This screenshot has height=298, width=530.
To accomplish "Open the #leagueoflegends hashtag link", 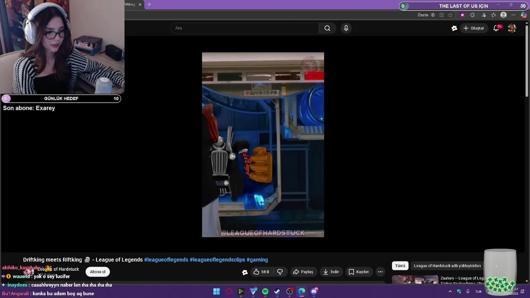I will (x=166, y=260).
